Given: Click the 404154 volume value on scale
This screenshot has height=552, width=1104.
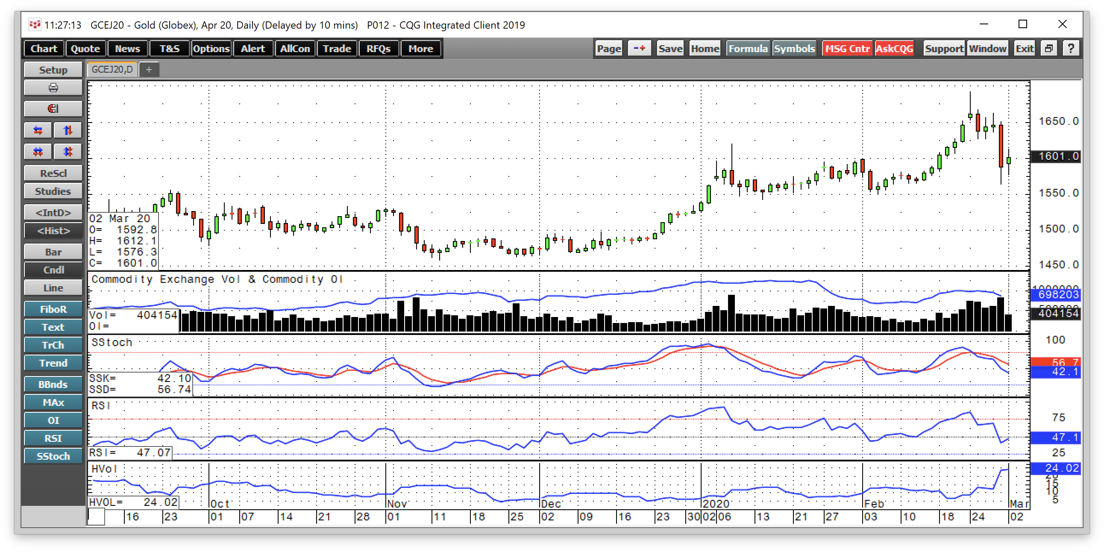Looking at the screenshot, I should coord(1056,313).
